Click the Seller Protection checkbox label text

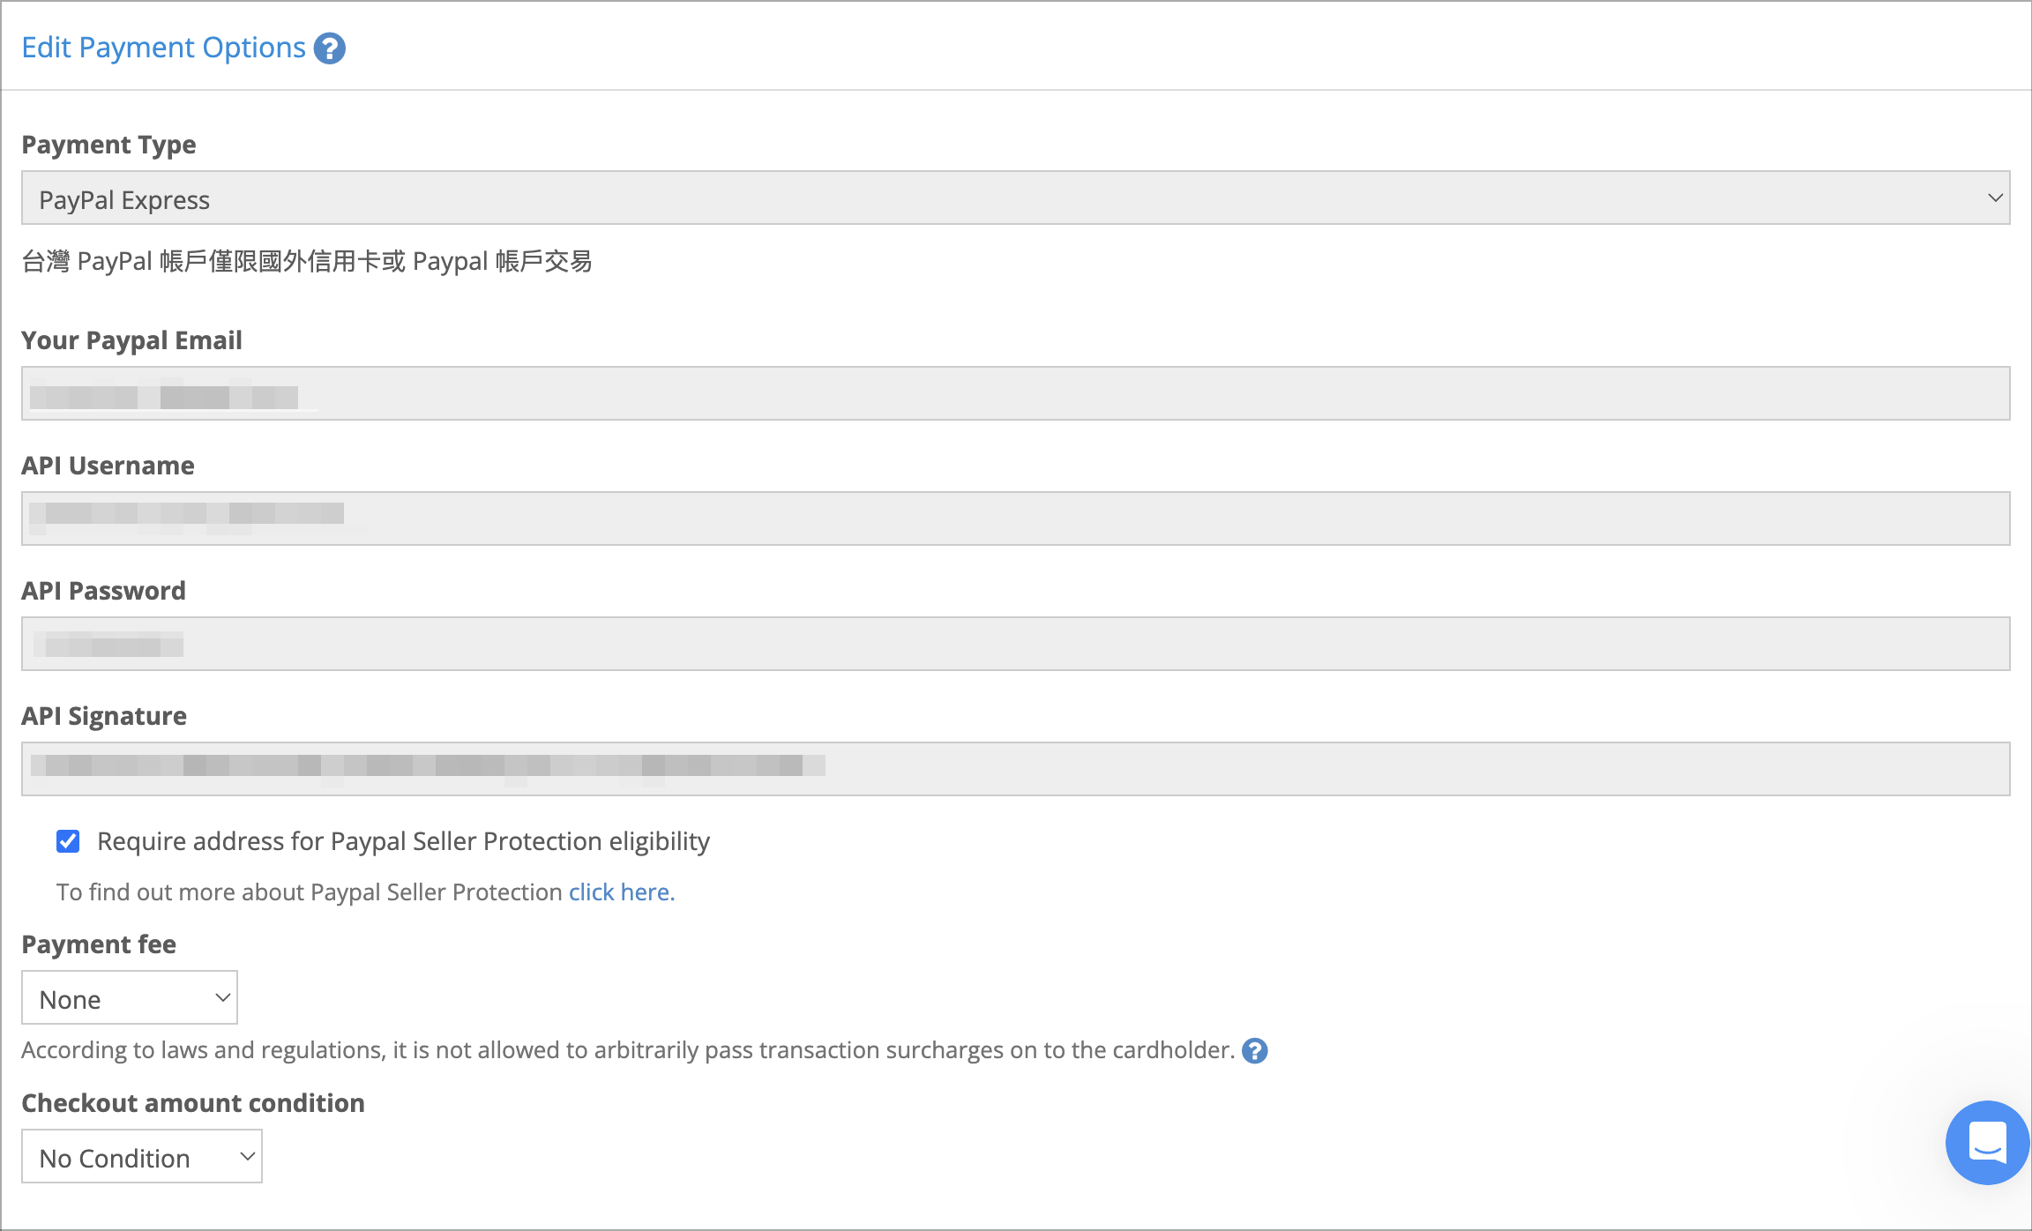pyautogui.click(x=404, y=841)
